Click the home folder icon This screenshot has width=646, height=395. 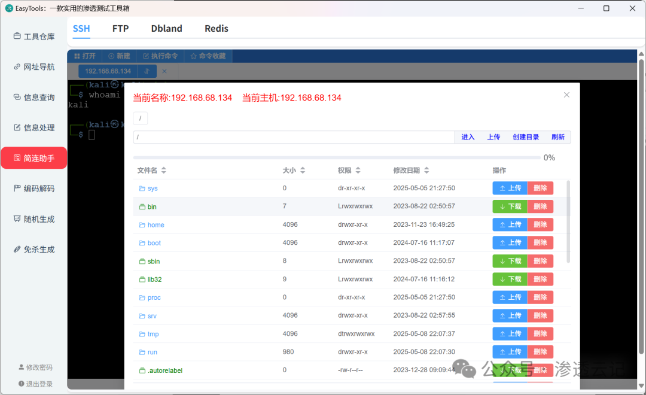click(x=142, y=224)
